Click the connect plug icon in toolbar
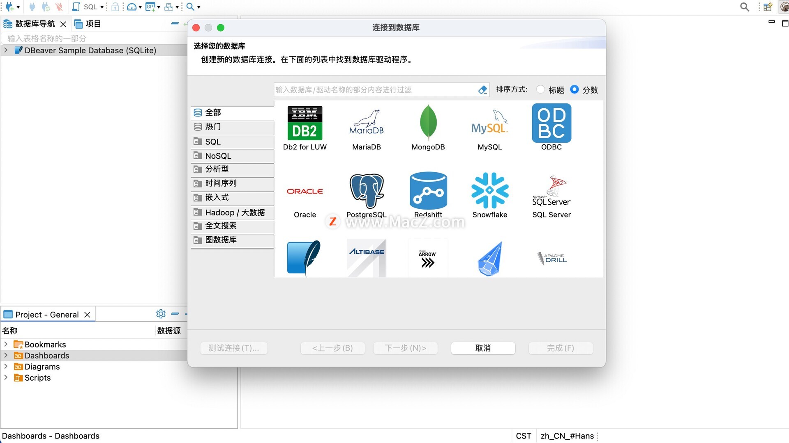Image resolution: width=789 pixels, height=443 pixels. coord(32,7)
